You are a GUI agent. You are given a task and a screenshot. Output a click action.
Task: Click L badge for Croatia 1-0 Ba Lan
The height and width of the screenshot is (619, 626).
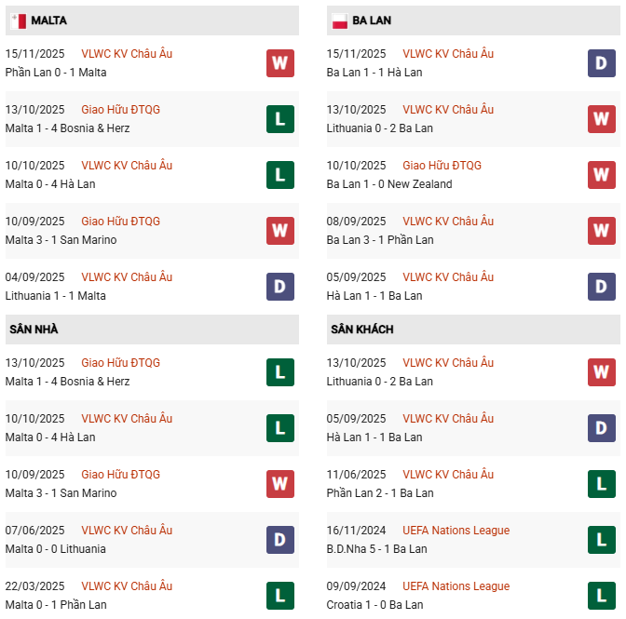tap(602, 596)
